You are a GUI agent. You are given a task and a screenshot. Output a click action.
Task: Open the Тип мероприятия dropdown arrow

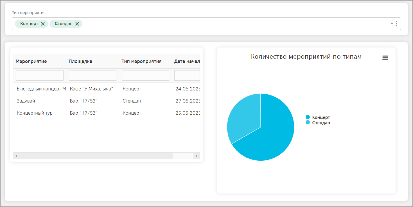[392, 24]
